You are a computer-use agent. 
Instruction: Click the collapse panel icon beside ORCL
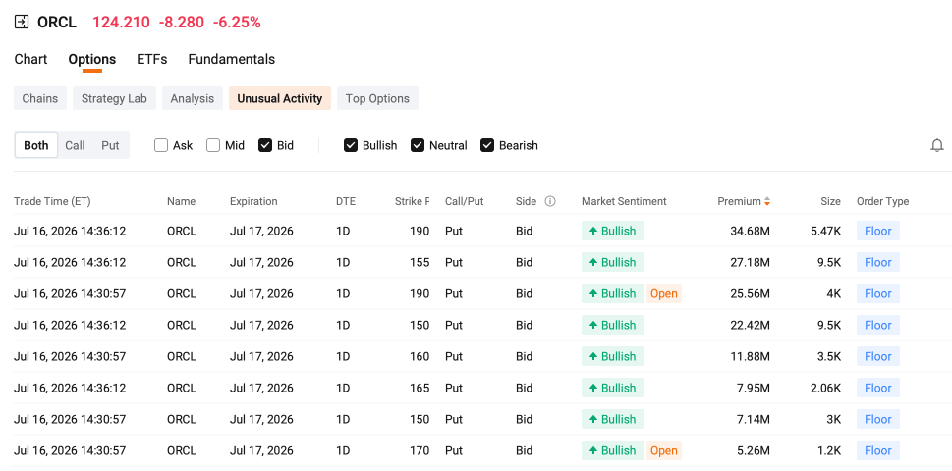click(22, 23)
